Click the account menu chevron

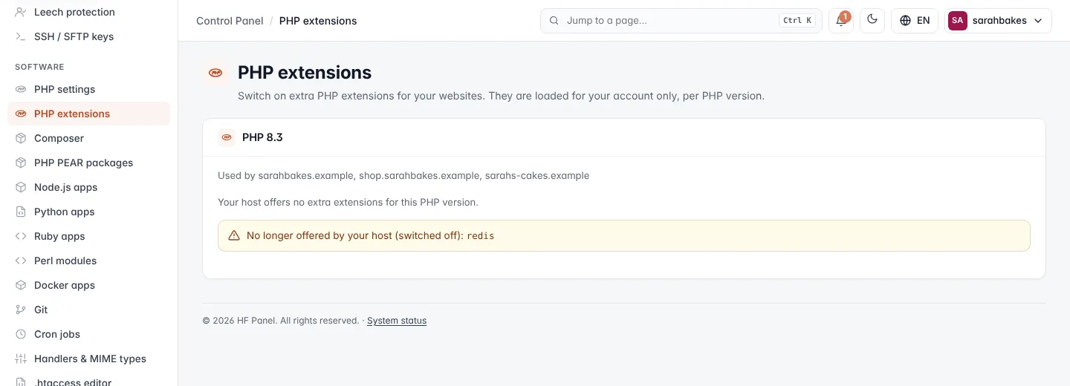pos(1038,21)
